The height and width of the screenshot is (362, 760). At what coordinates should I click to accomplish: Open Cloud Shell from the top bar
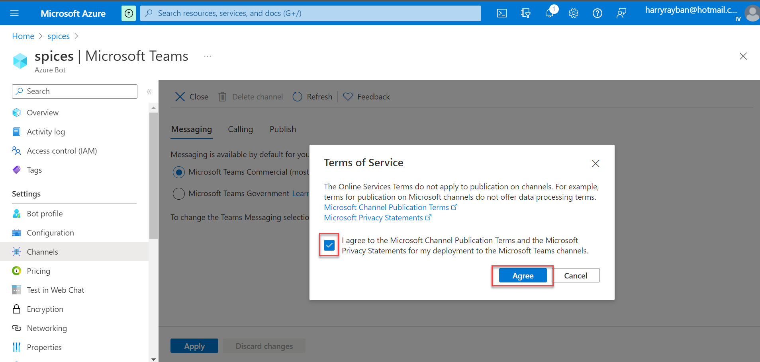point(502,13)
